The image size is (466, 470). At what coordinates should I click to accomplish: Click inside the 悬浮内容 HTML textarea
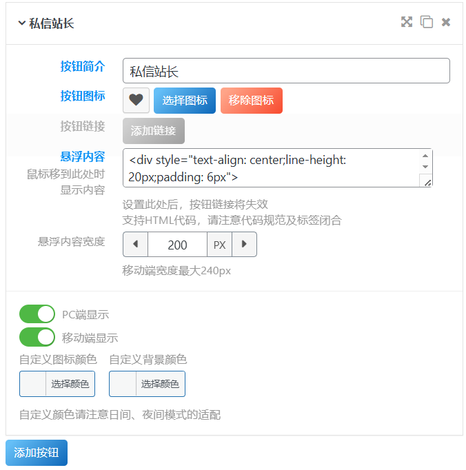click(271, 168)
